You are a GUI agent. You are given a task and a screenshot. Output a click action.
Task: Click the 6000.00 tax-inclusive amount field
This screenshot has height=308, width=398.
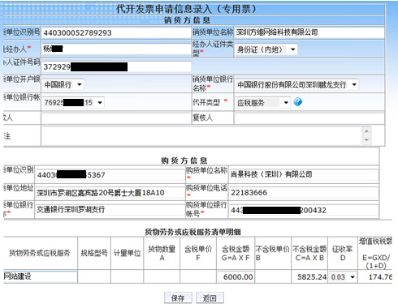click(236, 277)
